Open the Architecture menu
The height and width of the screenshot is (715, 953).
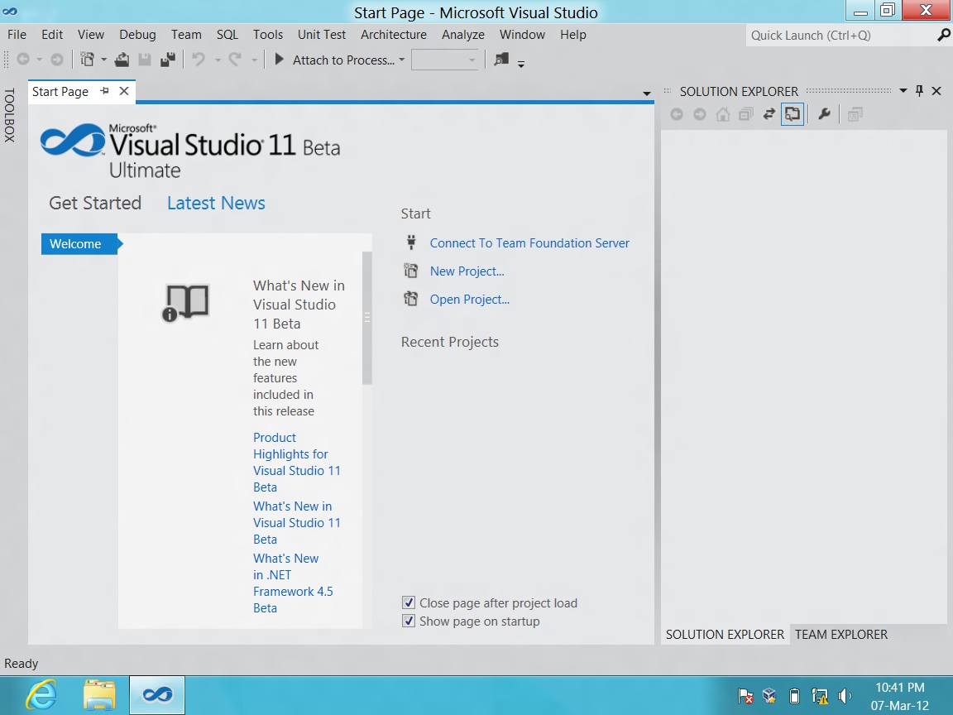pyautogui.click(x=393, y=35)
